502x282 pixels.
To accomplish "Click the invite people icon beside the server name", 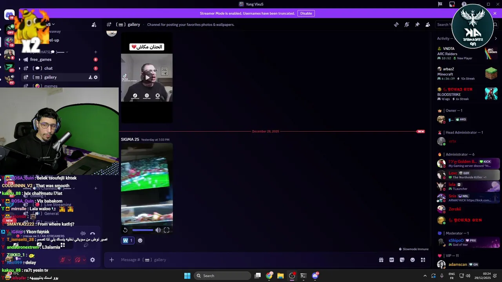I will [x=94, y=24].
